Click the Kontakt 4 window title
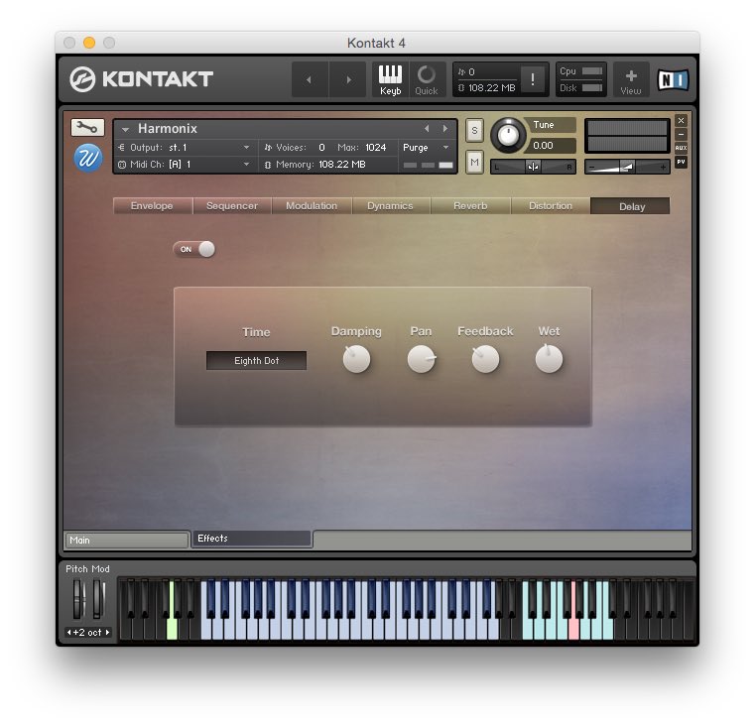Screen dimensions: 755x726 click(377, 43)
